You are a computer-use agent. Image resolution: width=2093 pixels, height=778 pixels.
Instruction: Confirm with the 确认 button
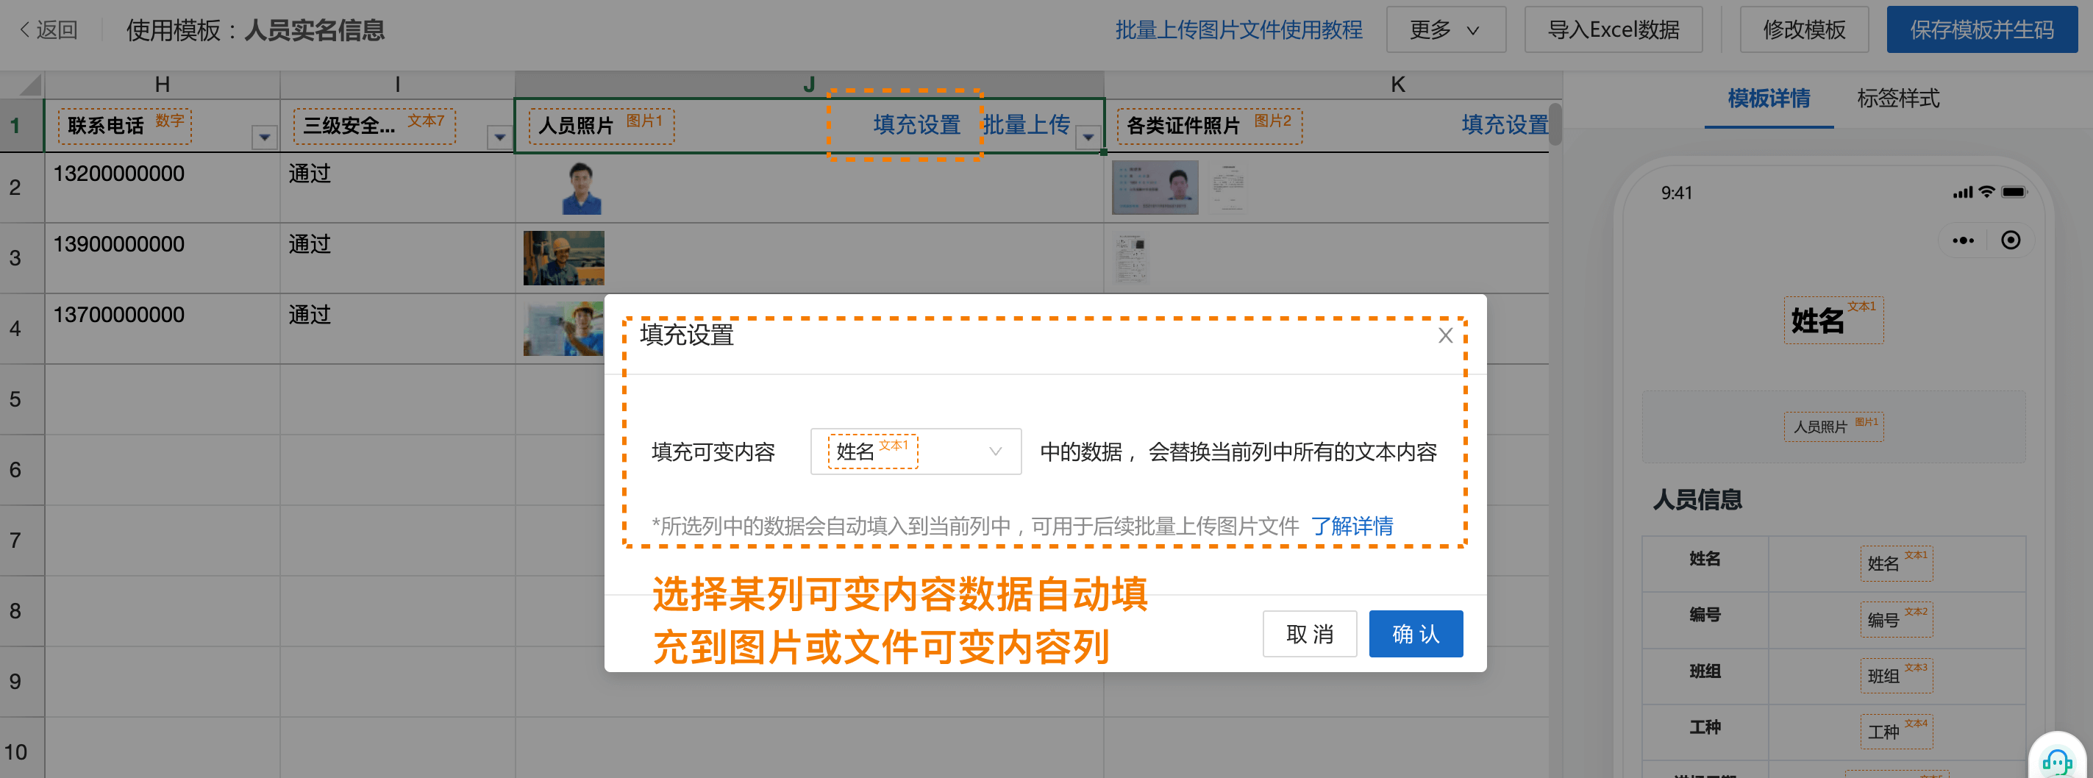(x=1416, y=633)
